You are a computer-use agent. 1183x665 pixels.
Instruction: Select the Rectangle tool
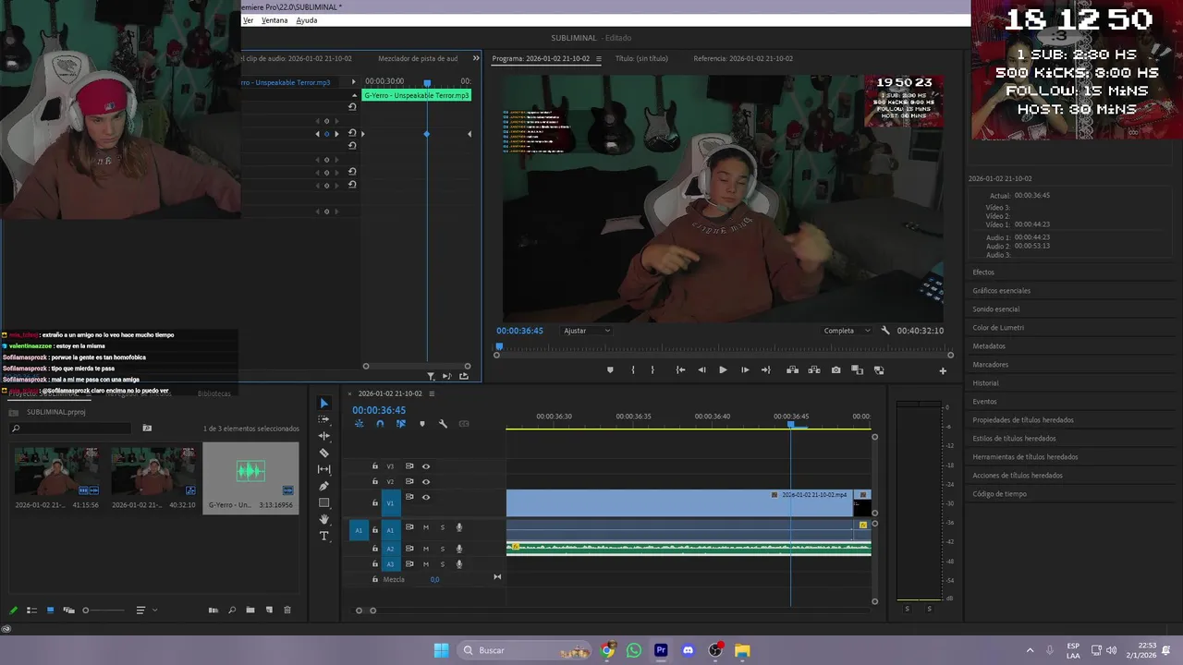click(x=323, y=502)
